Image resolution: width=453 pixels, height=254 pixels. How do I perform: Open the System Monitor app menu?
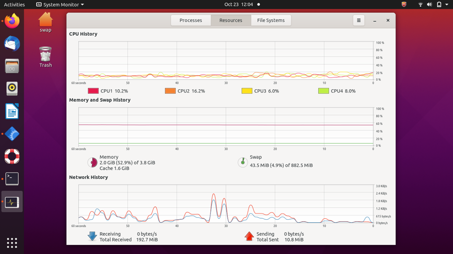[x=60, y=4]
